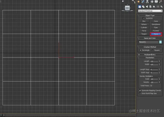Select the Geometry category icon
The image size is (164, 117).
point(139,7)
